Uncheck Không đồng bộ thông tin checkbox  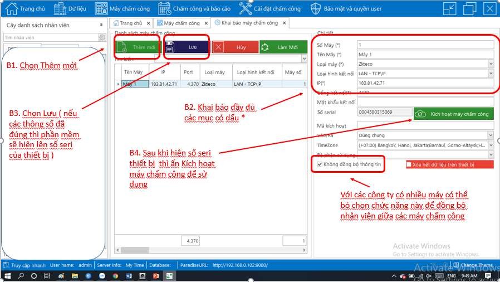pyautogui.click(x=320, y=164)
